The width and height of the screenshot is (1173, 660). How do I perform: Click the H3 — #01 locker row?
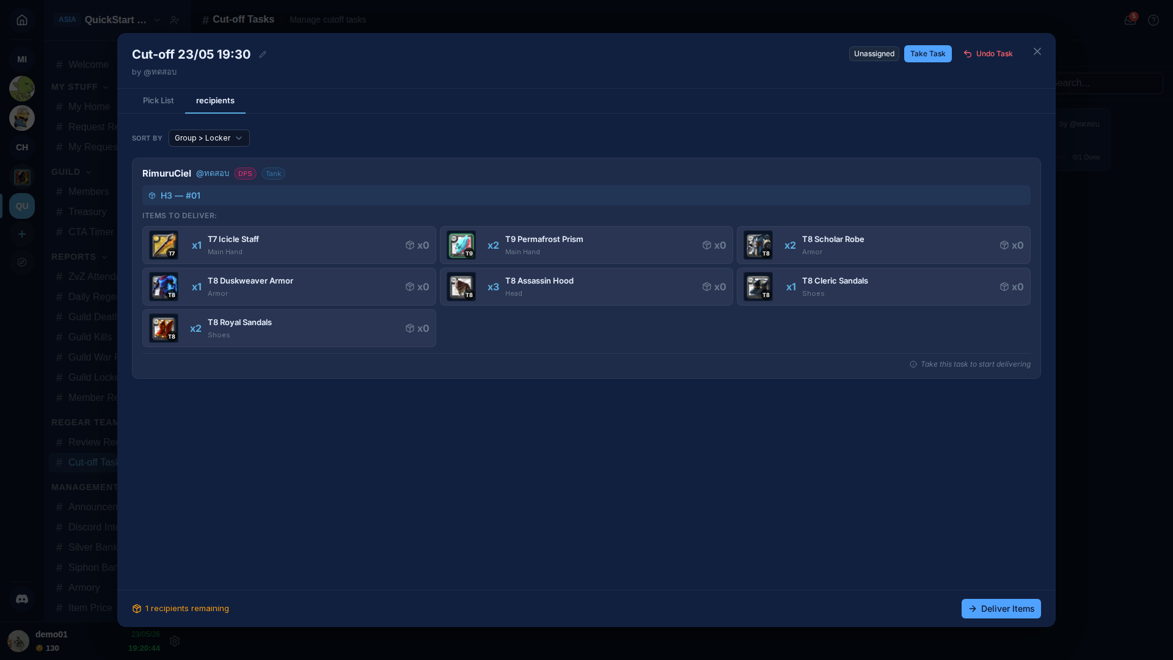586,196
